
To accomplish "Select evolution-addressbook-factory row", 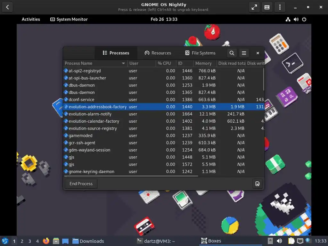I will coord(164,107).
